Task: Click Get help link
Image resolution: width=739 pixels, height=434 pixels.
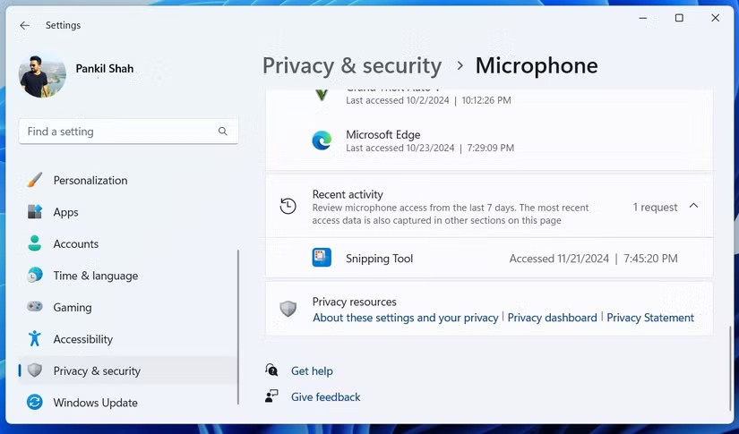Action: [312, 370]
